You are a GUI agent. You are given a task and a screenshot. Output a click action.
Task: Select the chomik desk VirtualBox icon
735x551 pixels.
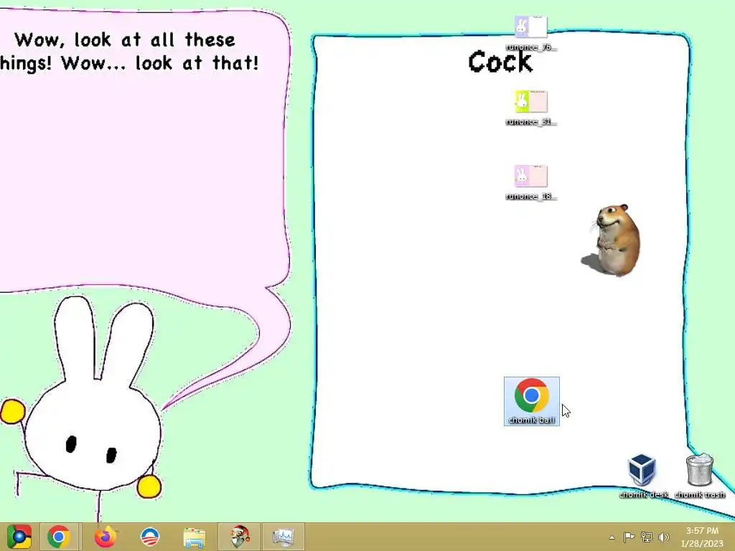click(x=642, y=475)
